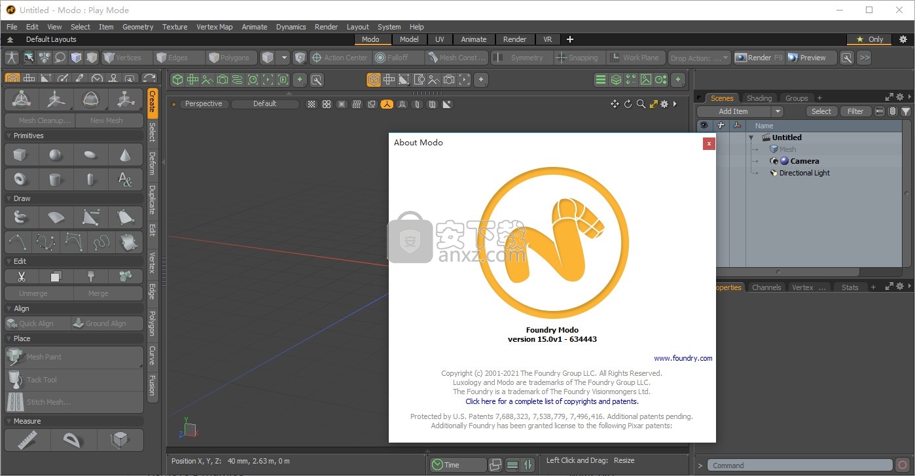Open the Geometry menu
This screenshot has height=476, width=915.
(x=137, y=27)
